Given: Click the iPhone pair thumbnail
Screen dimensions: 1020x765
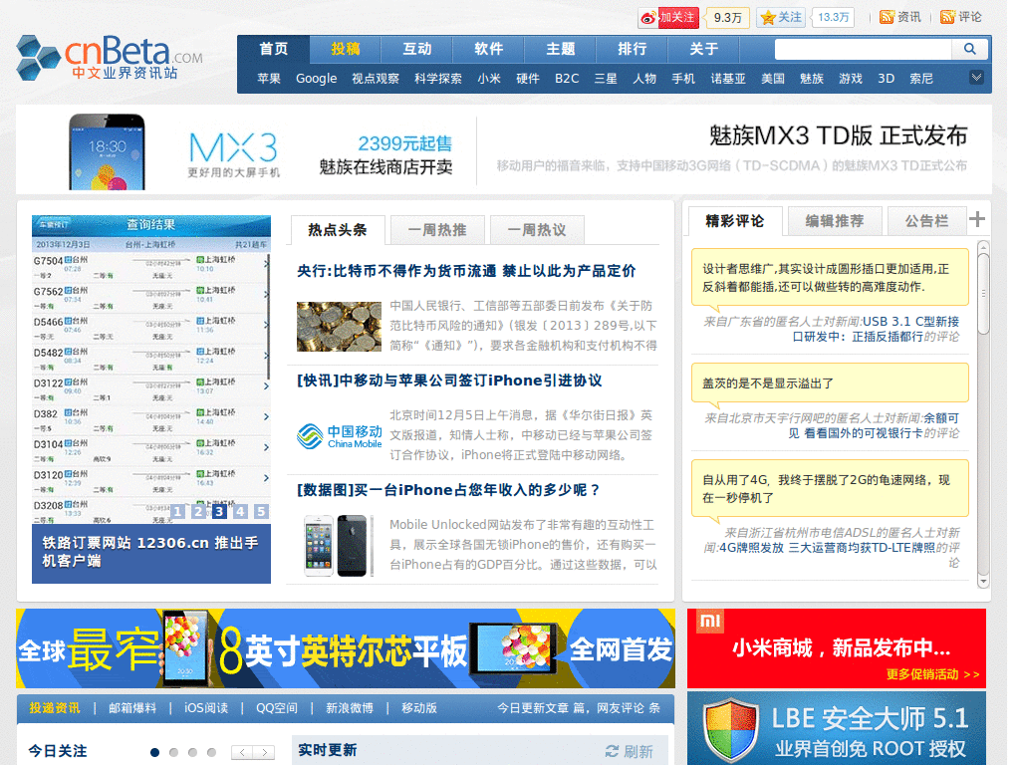Looking at the screenshot, I should click(x=339, y=545).
